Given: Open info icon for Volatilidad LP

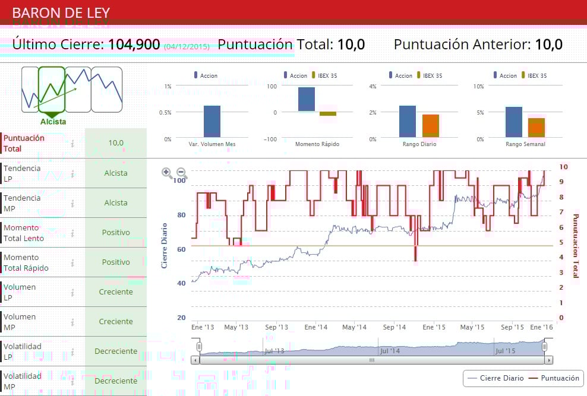Looking at the screenshot, I should pos(72,351).
